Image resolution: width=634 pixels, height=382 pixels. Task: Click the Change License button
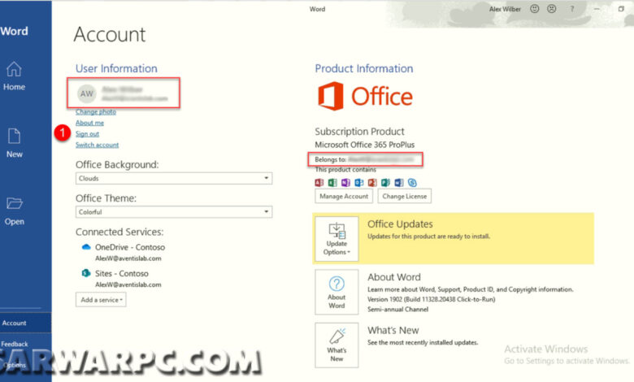[404, 196]
